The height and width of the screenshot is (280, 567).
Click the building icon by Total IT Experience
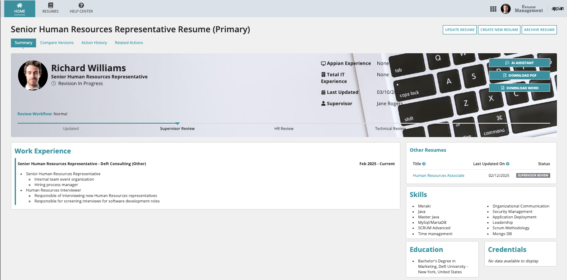point(323,75)
